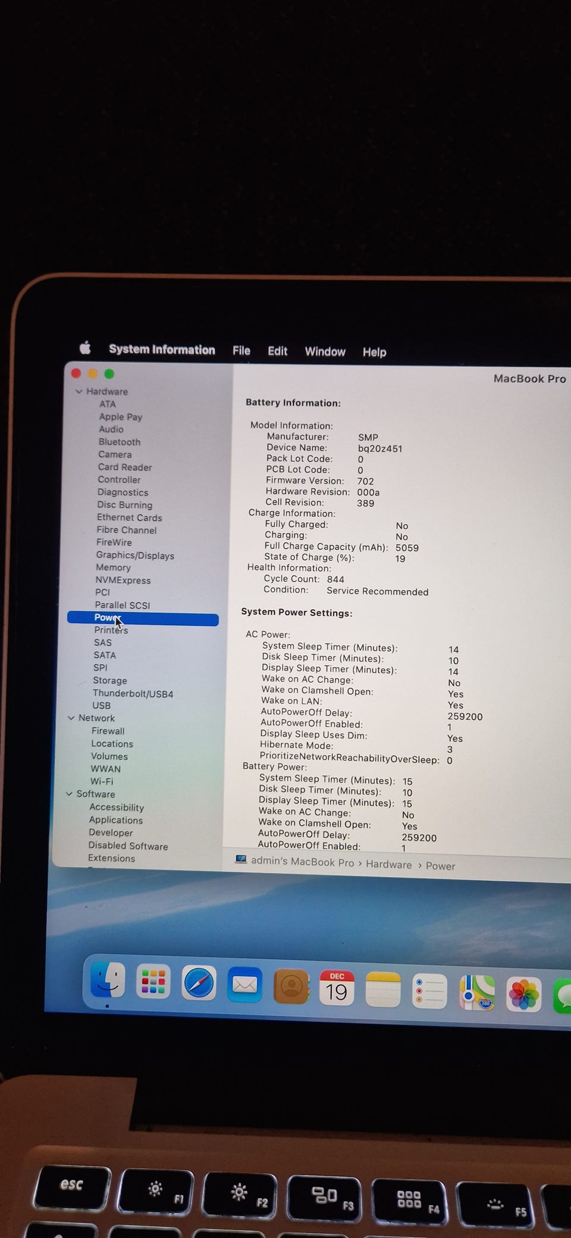Select Parallel SCSI in the sidebar

[123, 605]
